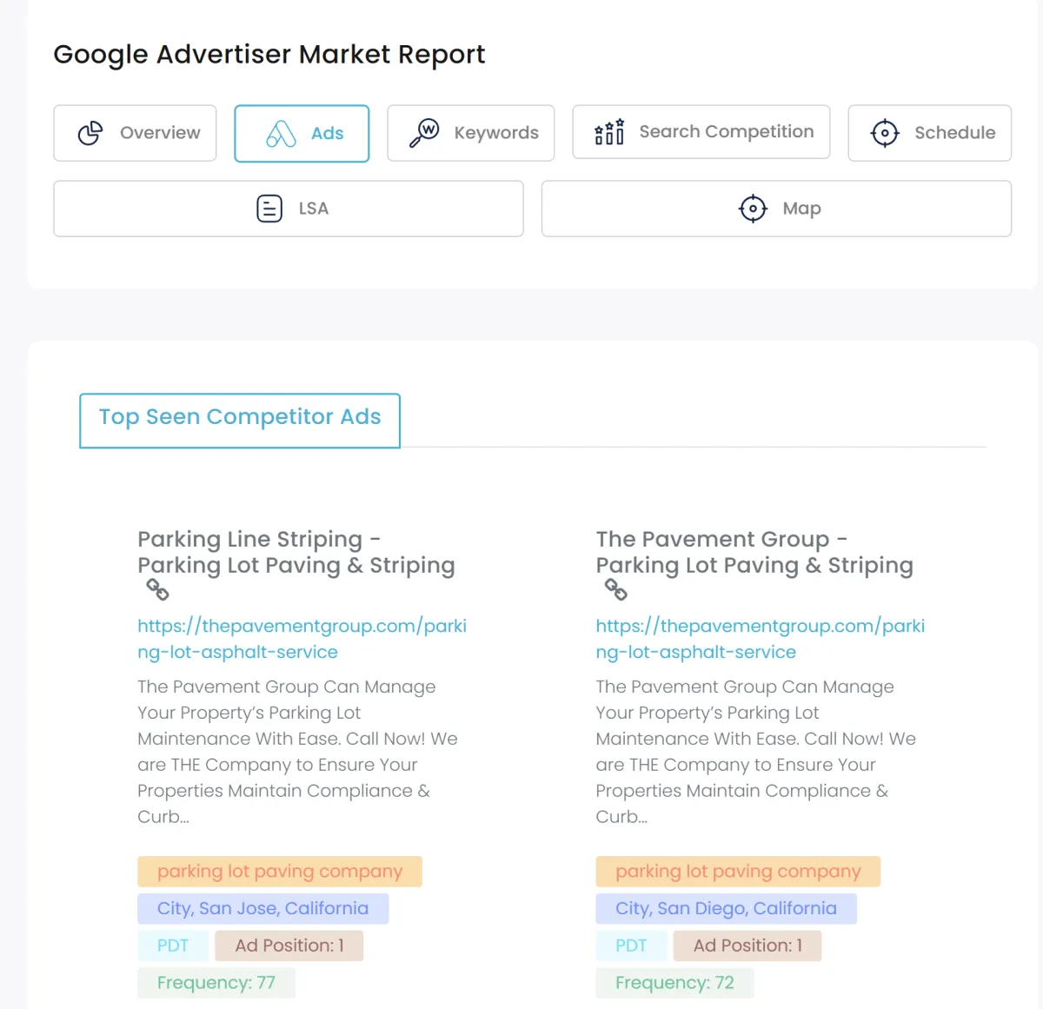Viewport: 1043px width, 1009px height.
Task: Click the San Jose ad's orange keyword tag
Action: pos(280,872)
